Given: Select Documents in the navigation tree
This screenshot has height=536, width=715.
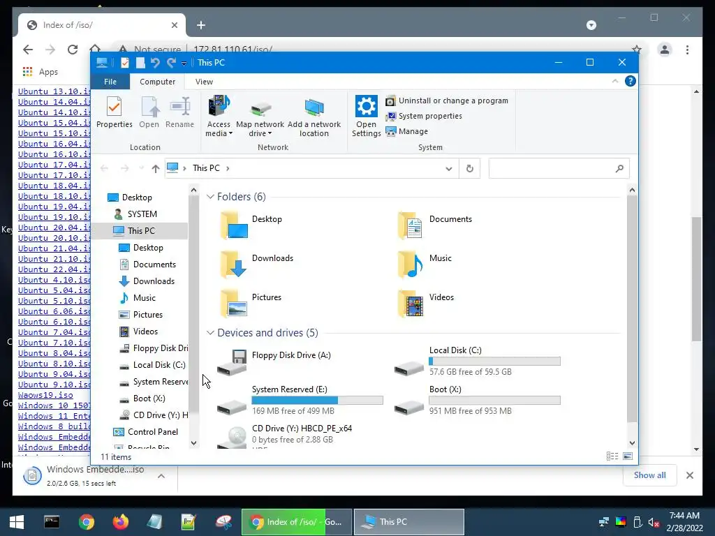Looking at the screenshot, I should tap(154, 265).
